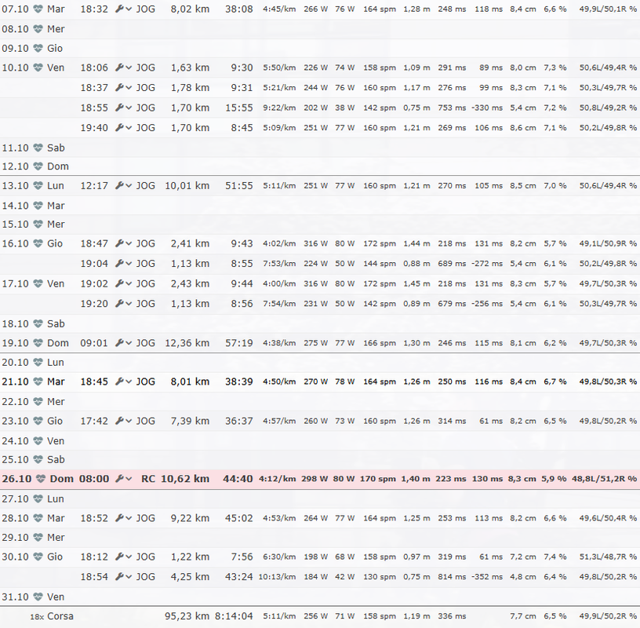Open heart icon for 07.10 Mar
The width and height of the screenshot is (640, 628).
coord(38,9)
